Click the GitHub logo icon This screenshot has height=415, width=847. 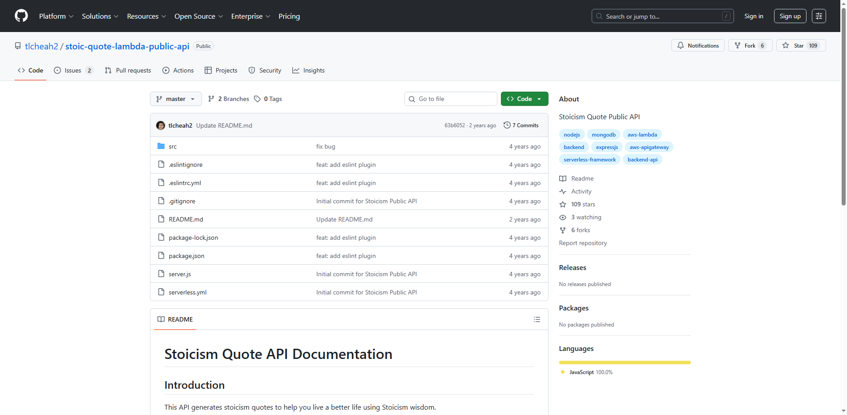click(21, 16)
